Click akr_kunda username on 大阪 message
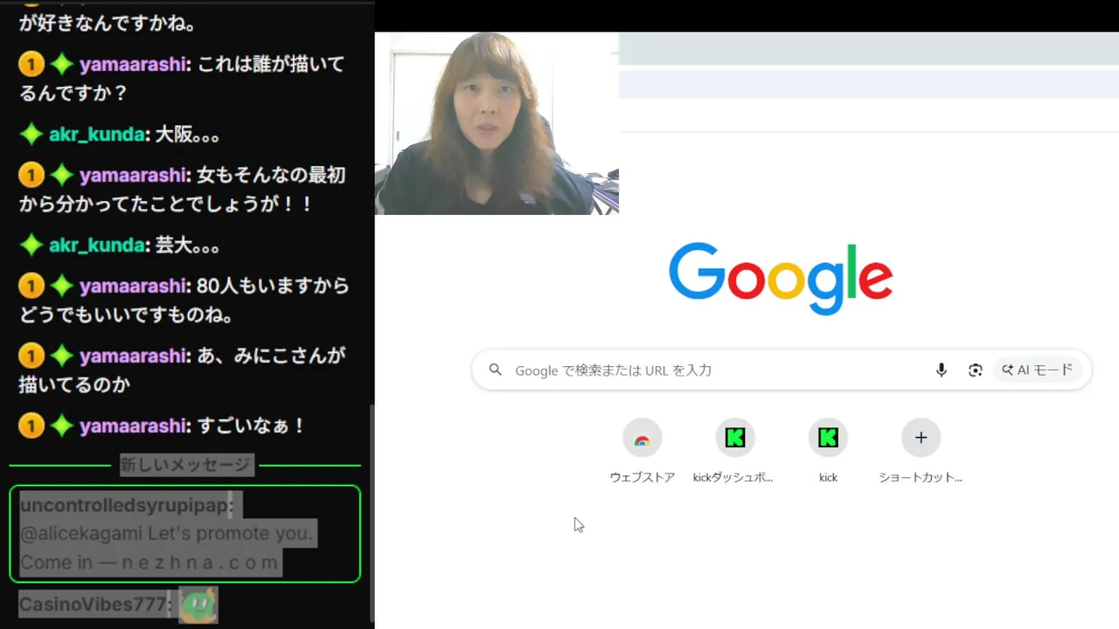This screenshot has height=629, width=1119. coord(98,134)
